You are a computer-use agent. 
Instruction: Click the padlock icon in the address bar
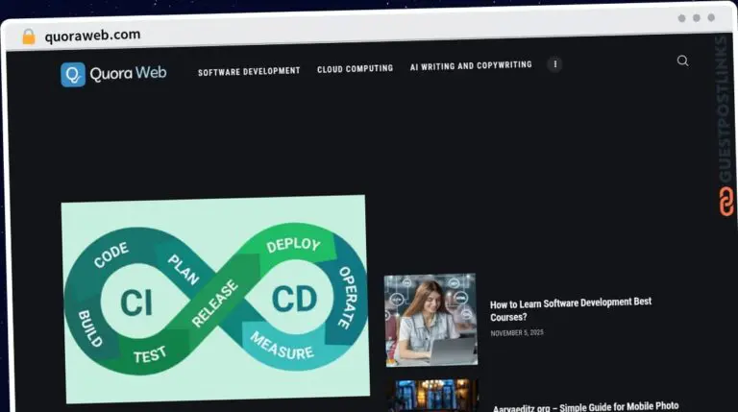(29, 36)
